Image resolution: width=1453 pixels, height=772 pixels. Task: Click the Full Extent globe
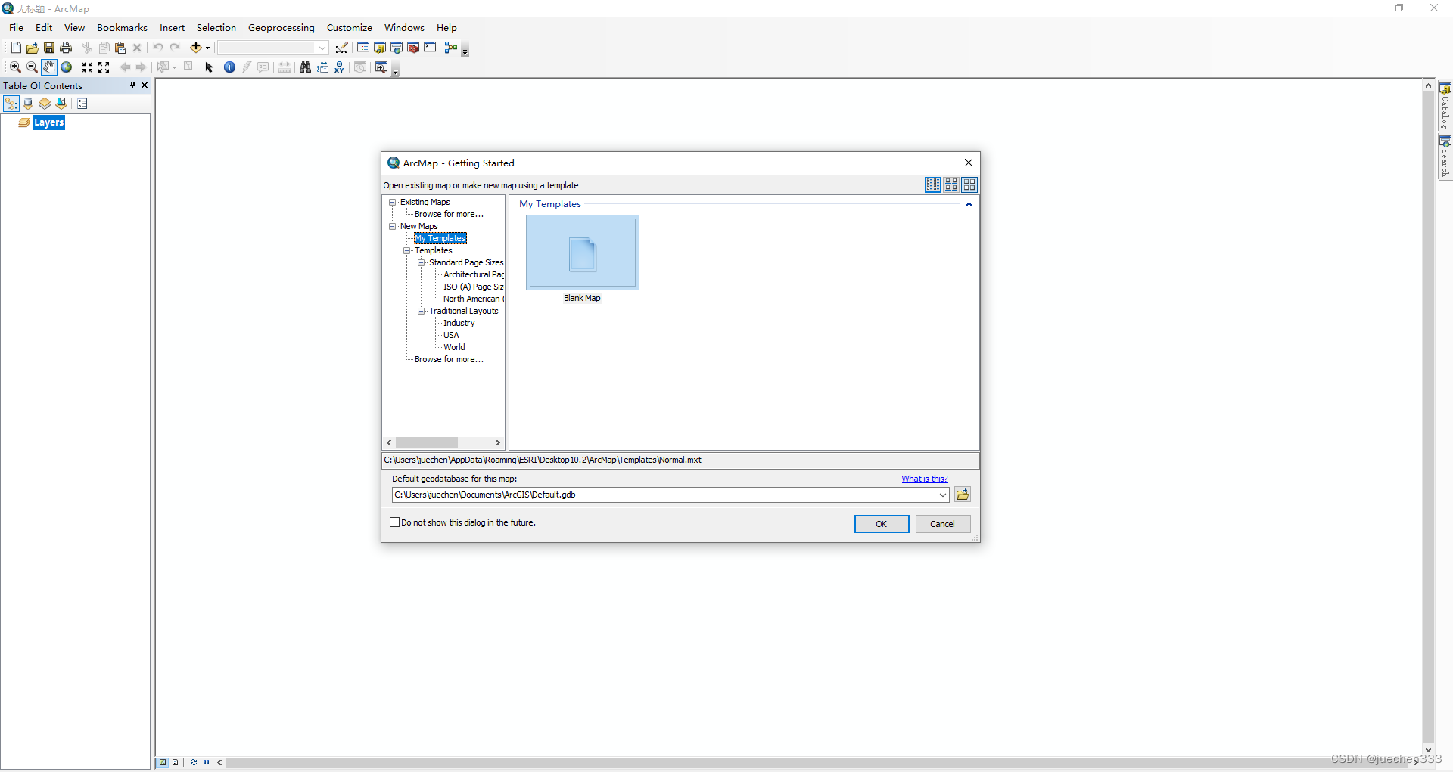pos(67,67)
